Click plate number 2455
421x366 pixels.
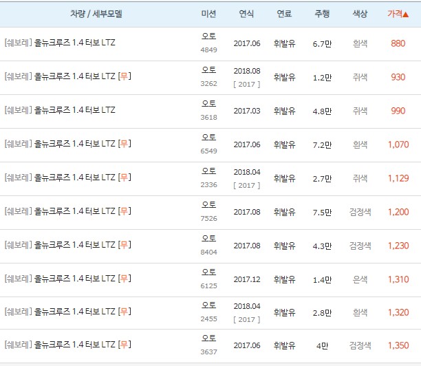pyautogui.click(x=208, y=319)
